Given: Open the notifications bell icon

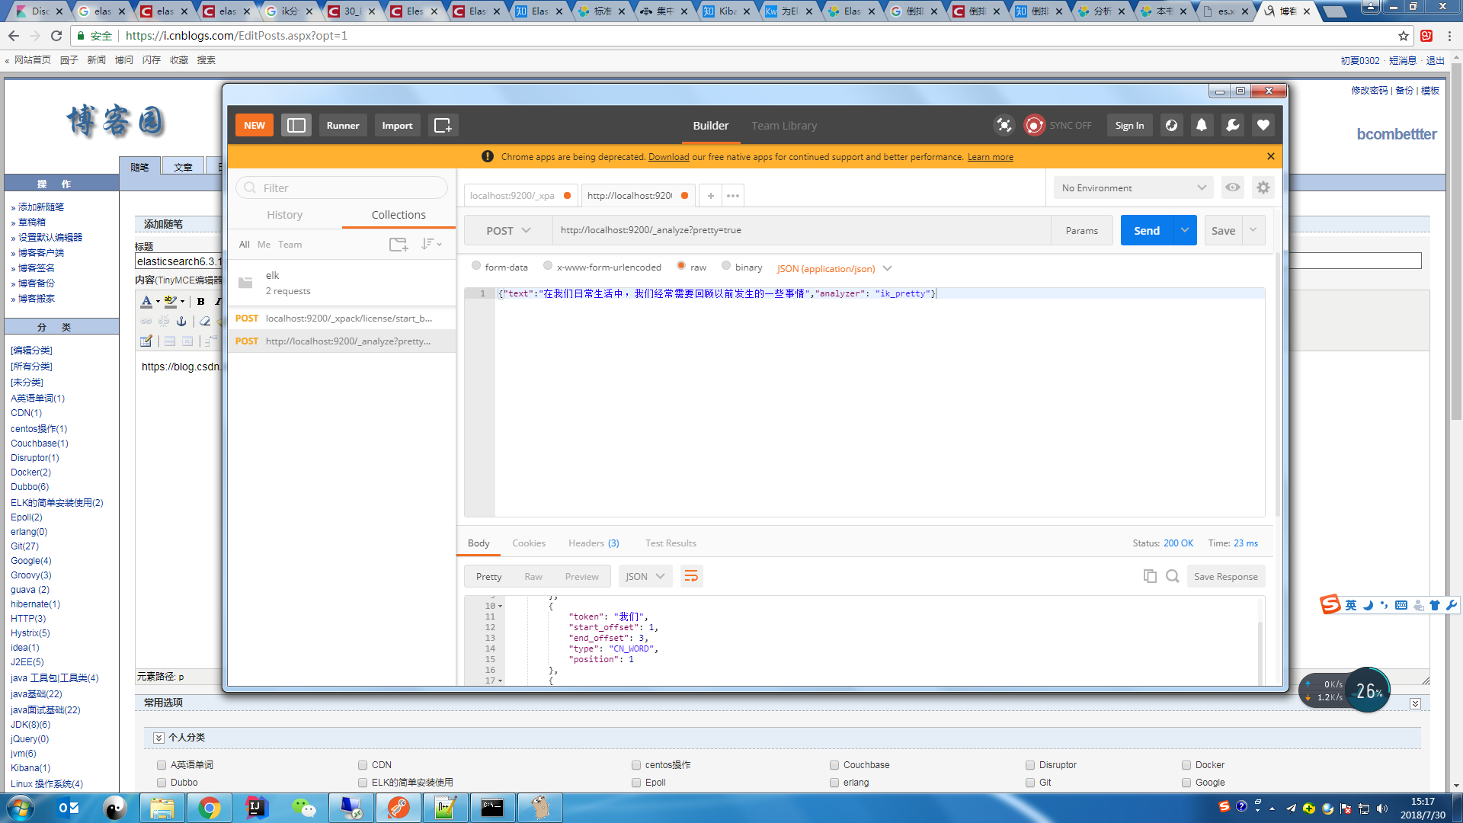Looking at the screenshot, I should [x=1202, y=126].
